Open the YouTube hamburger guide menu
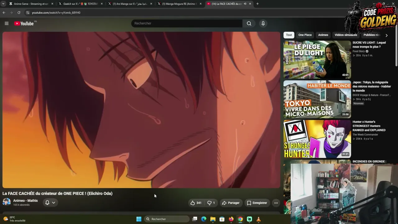 coord(7,23)
